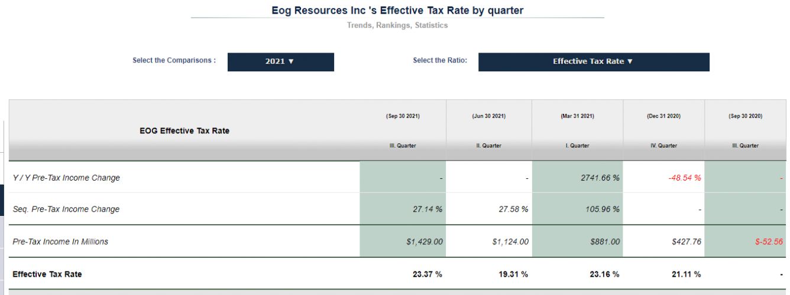790x295 pixels.
Task: Click 'III. Quarter' under Sep 30 2021
Action: 403,146
